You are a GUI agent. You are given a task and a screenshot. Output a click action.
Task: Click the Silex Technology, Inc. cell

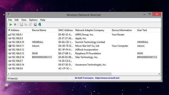click(x=87, y=57)
